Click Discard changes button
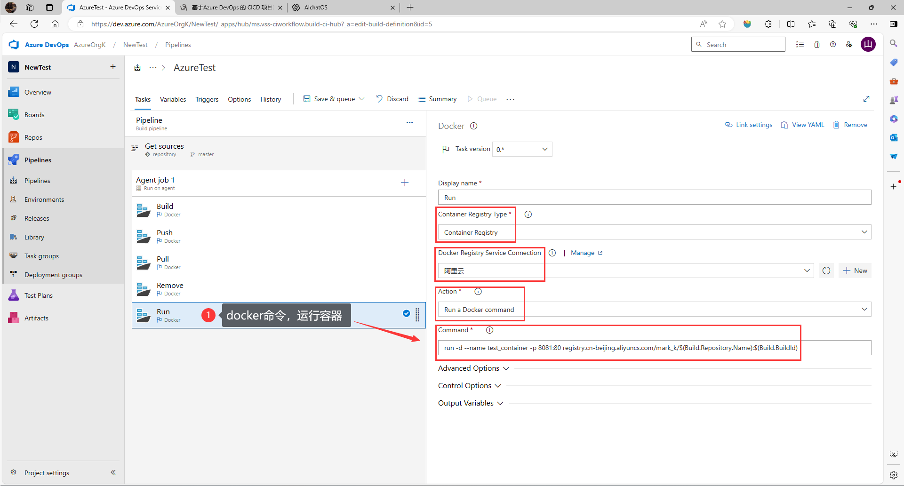904x486 pixels. 392,99
